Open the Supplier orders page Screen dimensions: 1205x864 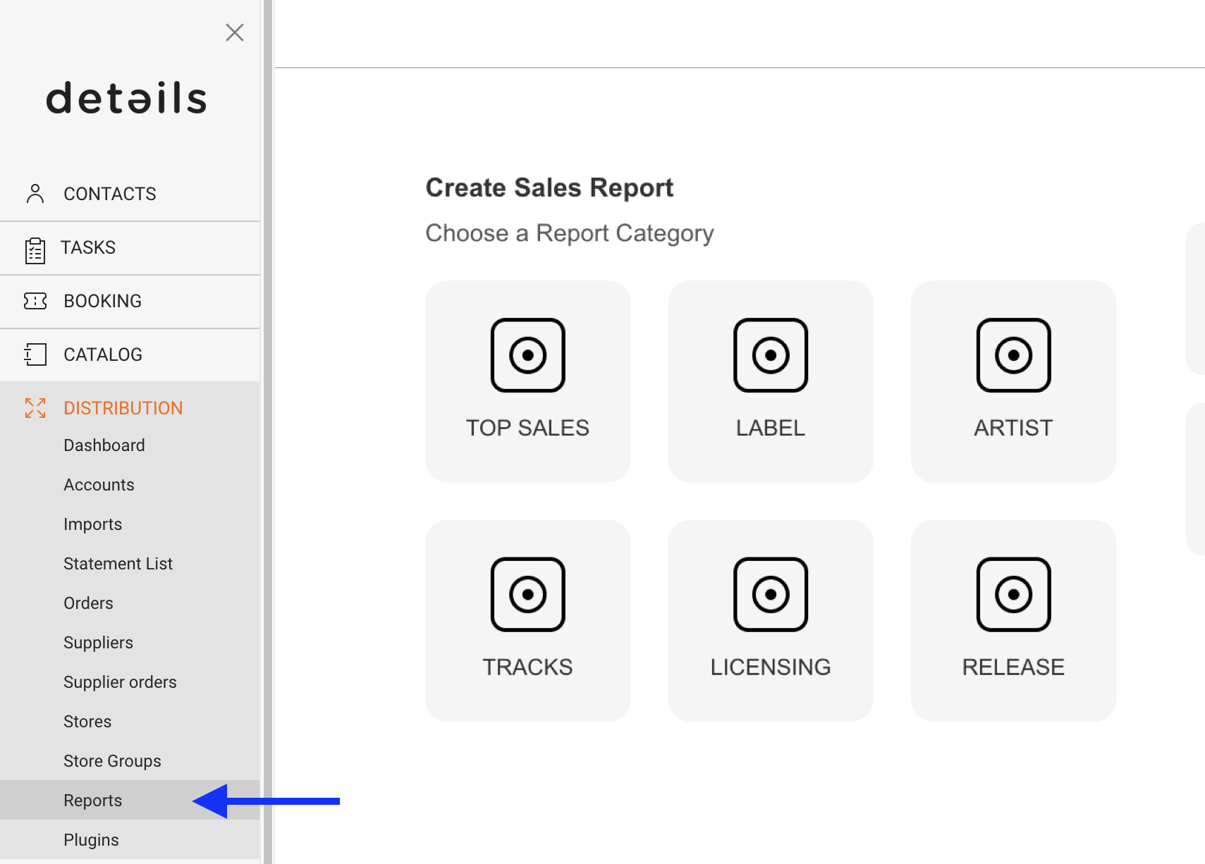(120, 681)
